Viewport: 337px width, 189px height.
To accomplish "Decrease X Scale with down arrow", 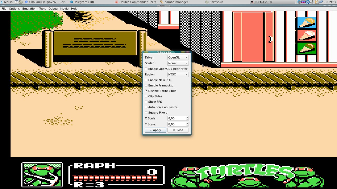I will tap(187, 119).
